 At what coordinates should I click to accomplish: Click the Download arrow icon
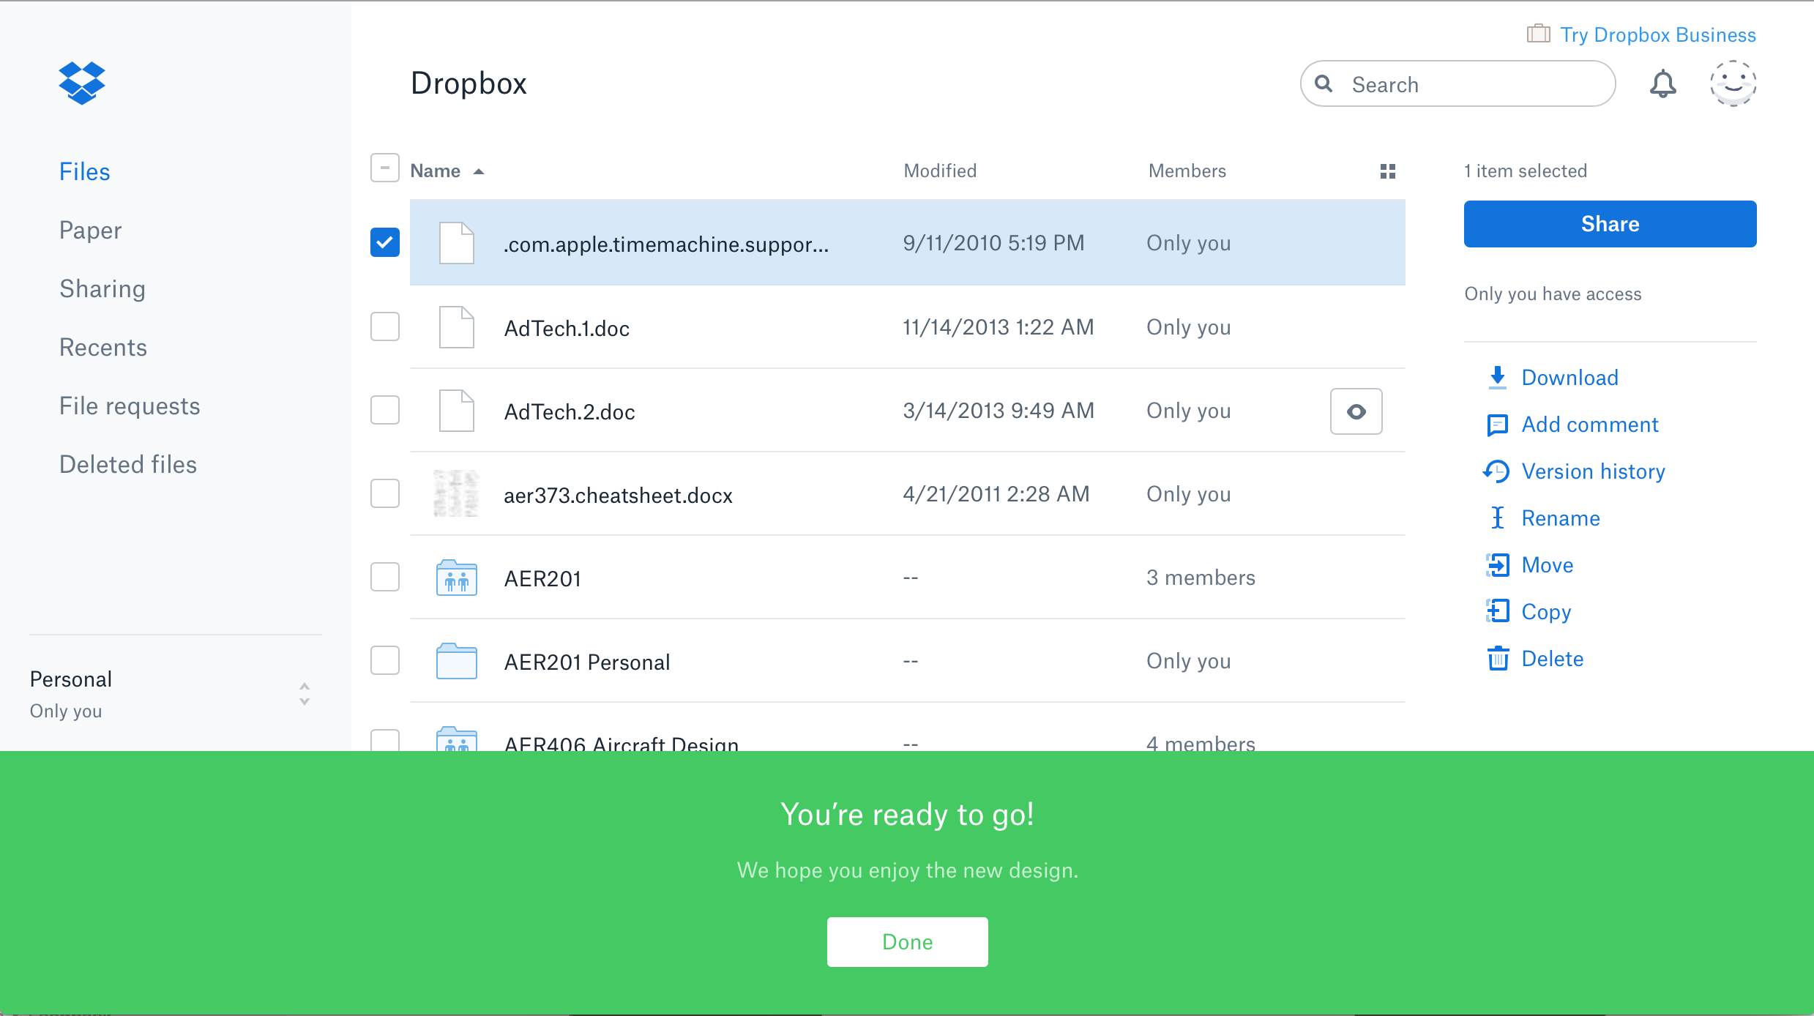[x=1497, y=378]
